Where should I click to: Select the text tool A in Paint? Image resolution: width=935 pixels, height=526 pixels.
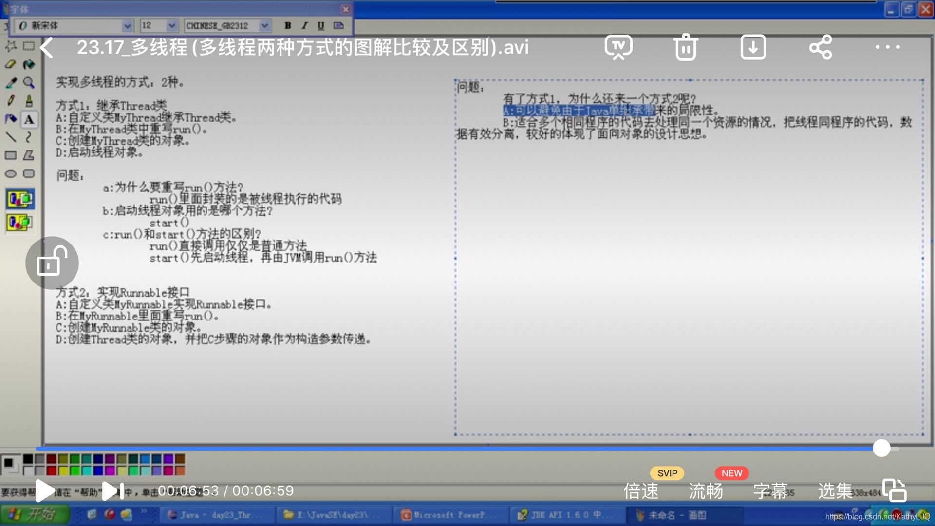(x=29, y=120)
